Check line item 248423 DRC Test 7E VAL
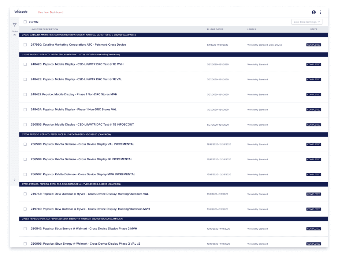The image size is (338, 256). click(25, 79)
